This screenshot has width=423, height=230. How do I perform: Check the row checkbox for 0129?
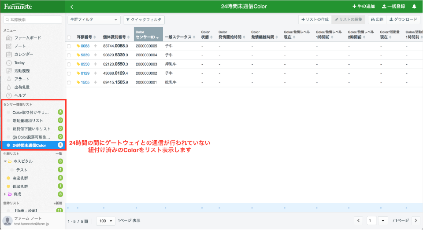pos(69,73)
